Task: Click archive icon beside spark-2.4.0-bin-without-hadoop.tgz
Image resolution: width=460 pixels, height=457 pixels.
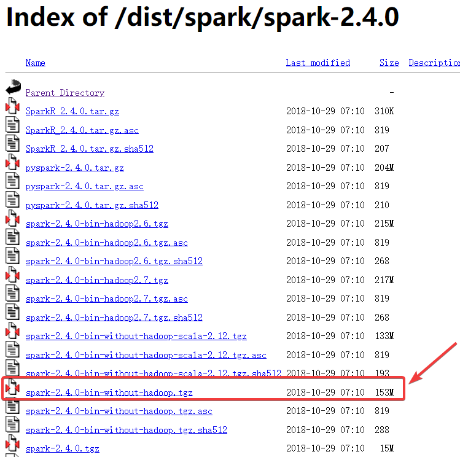Action: pyautogui.click(x=12, y=387)
